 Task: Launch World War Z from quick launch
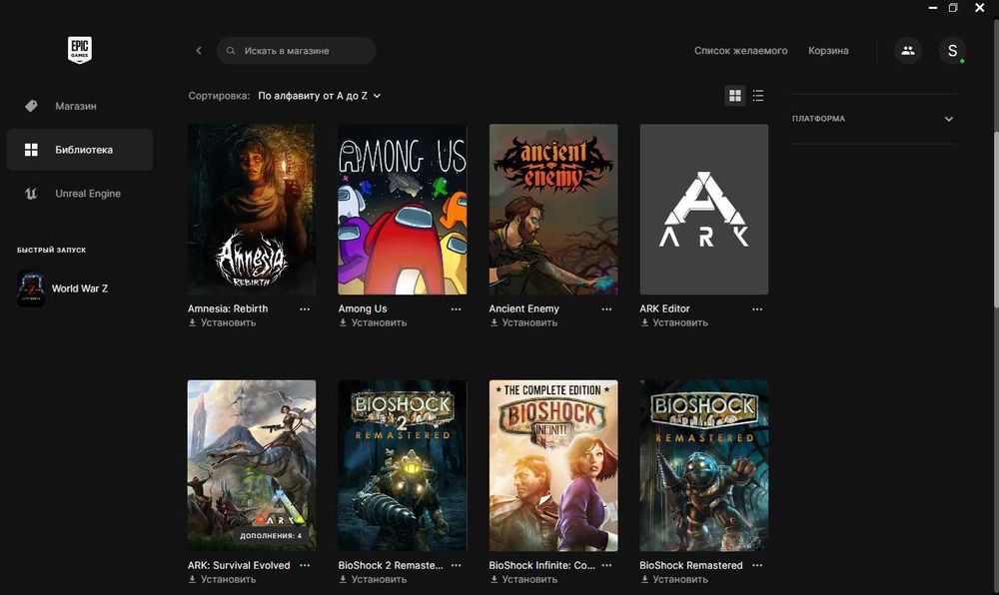pyautogui.click(x=62, y=289)
